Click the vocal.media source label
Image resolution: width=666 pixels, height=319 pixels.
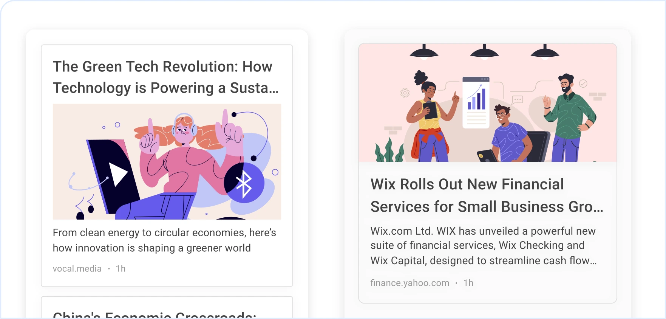tap(77, 269)
